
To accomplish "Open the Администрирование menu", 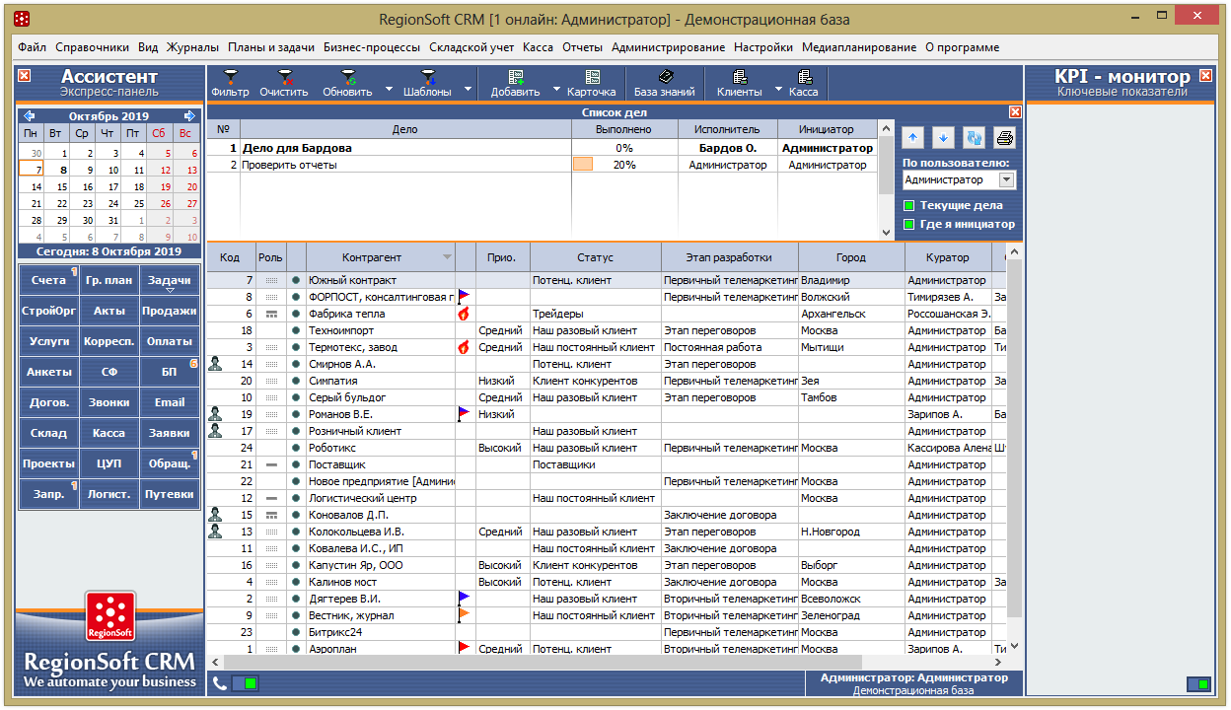I will (668, 47).
